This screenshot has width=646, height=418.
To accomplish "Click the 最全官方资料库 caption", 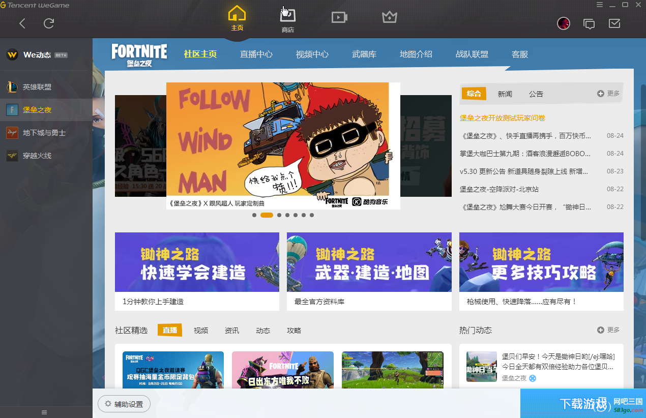I will 319,302.
